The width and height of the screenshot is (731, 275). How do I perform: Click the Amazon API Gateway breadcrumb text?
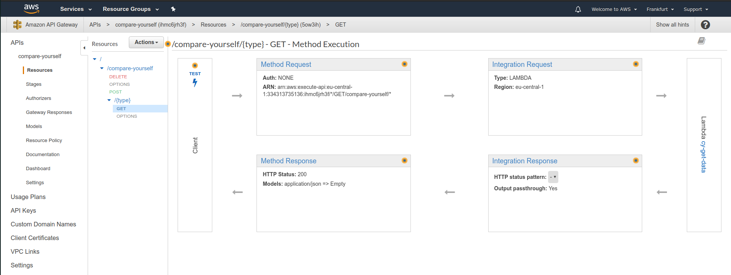pos(51,25)
